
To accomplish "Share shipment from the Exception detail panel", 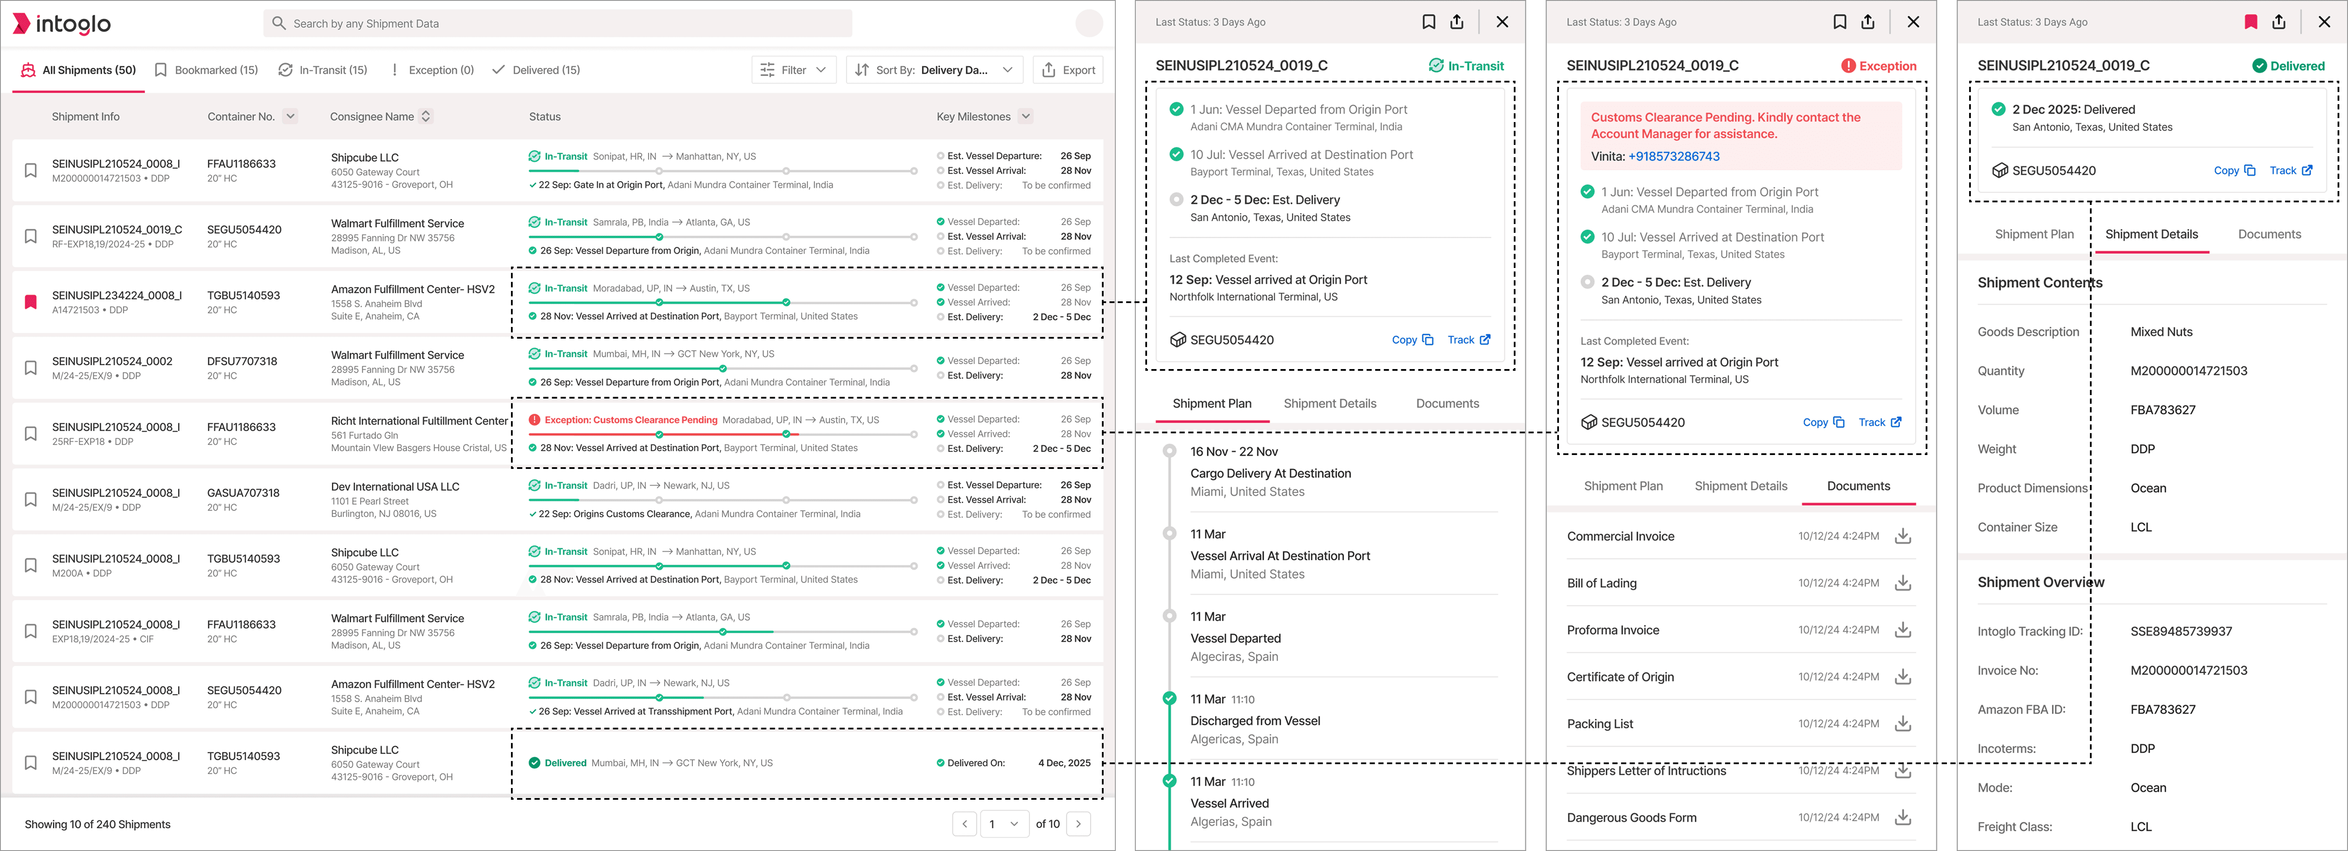I will pos(1867,22).
